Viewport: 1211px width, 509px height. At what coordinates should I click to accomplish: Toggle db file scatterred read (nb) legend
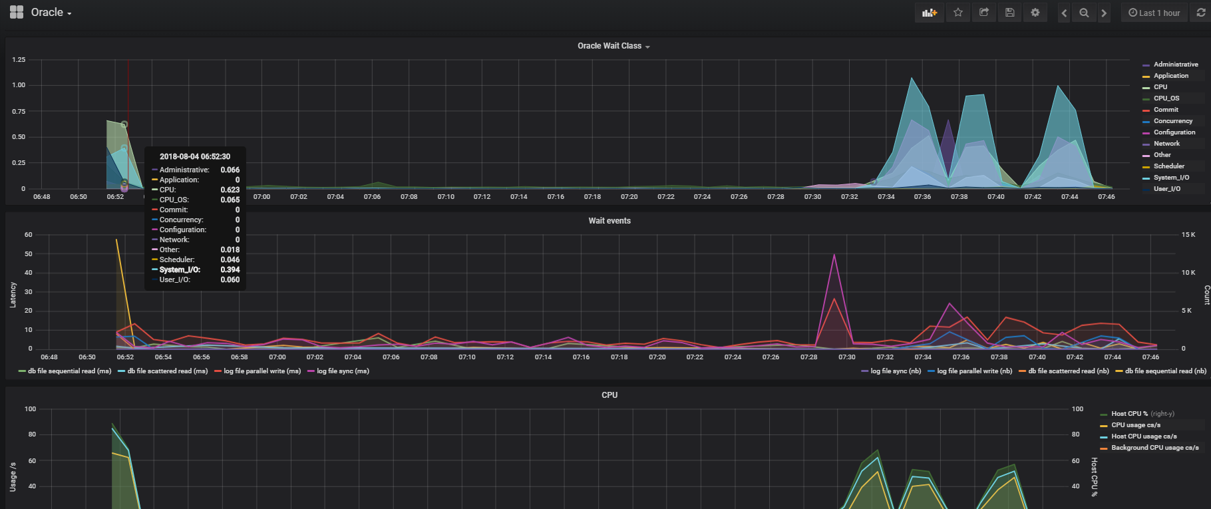[x=1069, y=371]
